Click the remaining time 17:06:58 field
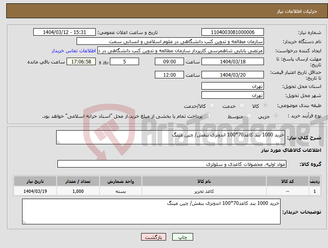This screenshot has width=328, height=248. (81, 61)
